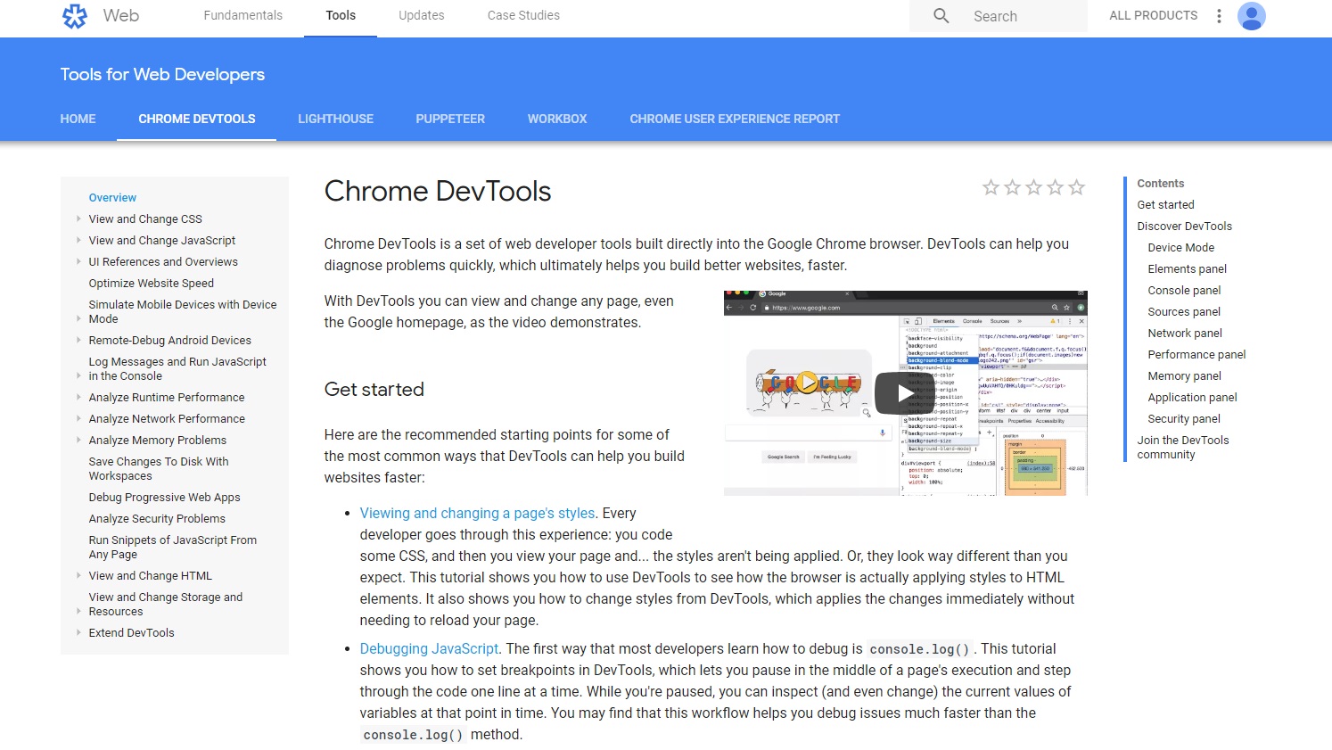Expand View and Change Storage and Resources
This screenshot has width=1332, height=750.
78,611
